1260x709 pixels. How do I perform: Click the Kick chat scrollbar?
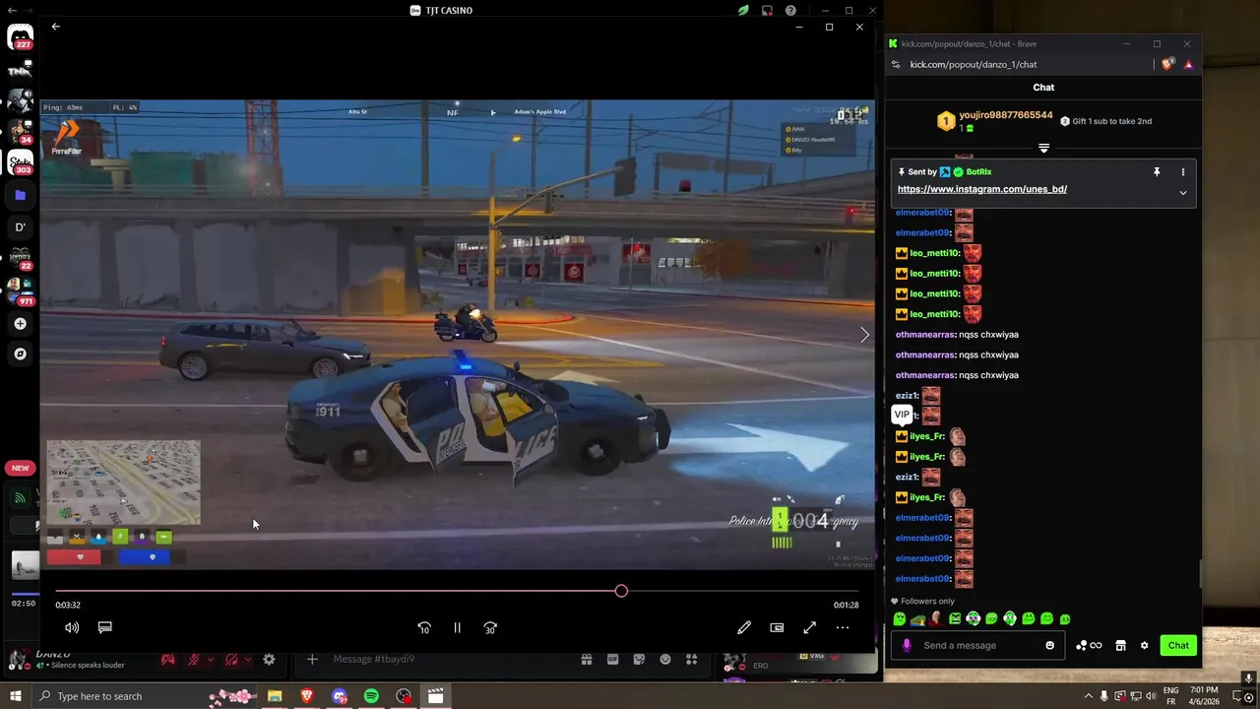pos(1200,574)
